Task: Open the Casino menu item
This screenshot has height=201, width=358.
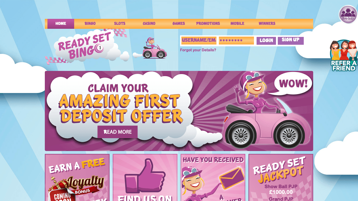Action: coord(149,24)
